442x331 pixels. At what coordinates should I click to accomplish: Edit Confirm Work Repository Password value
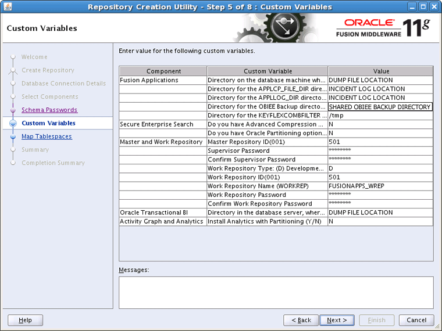380,203
